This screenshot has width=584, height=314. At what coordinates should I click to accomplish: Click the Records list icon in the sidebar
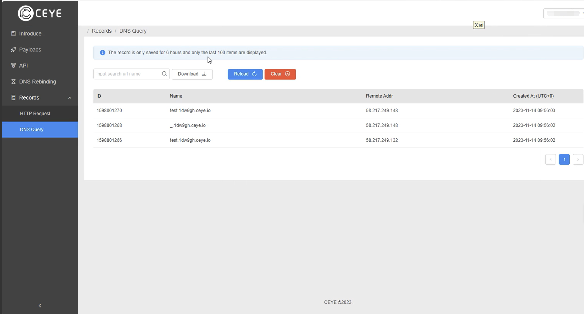point(13,97)
